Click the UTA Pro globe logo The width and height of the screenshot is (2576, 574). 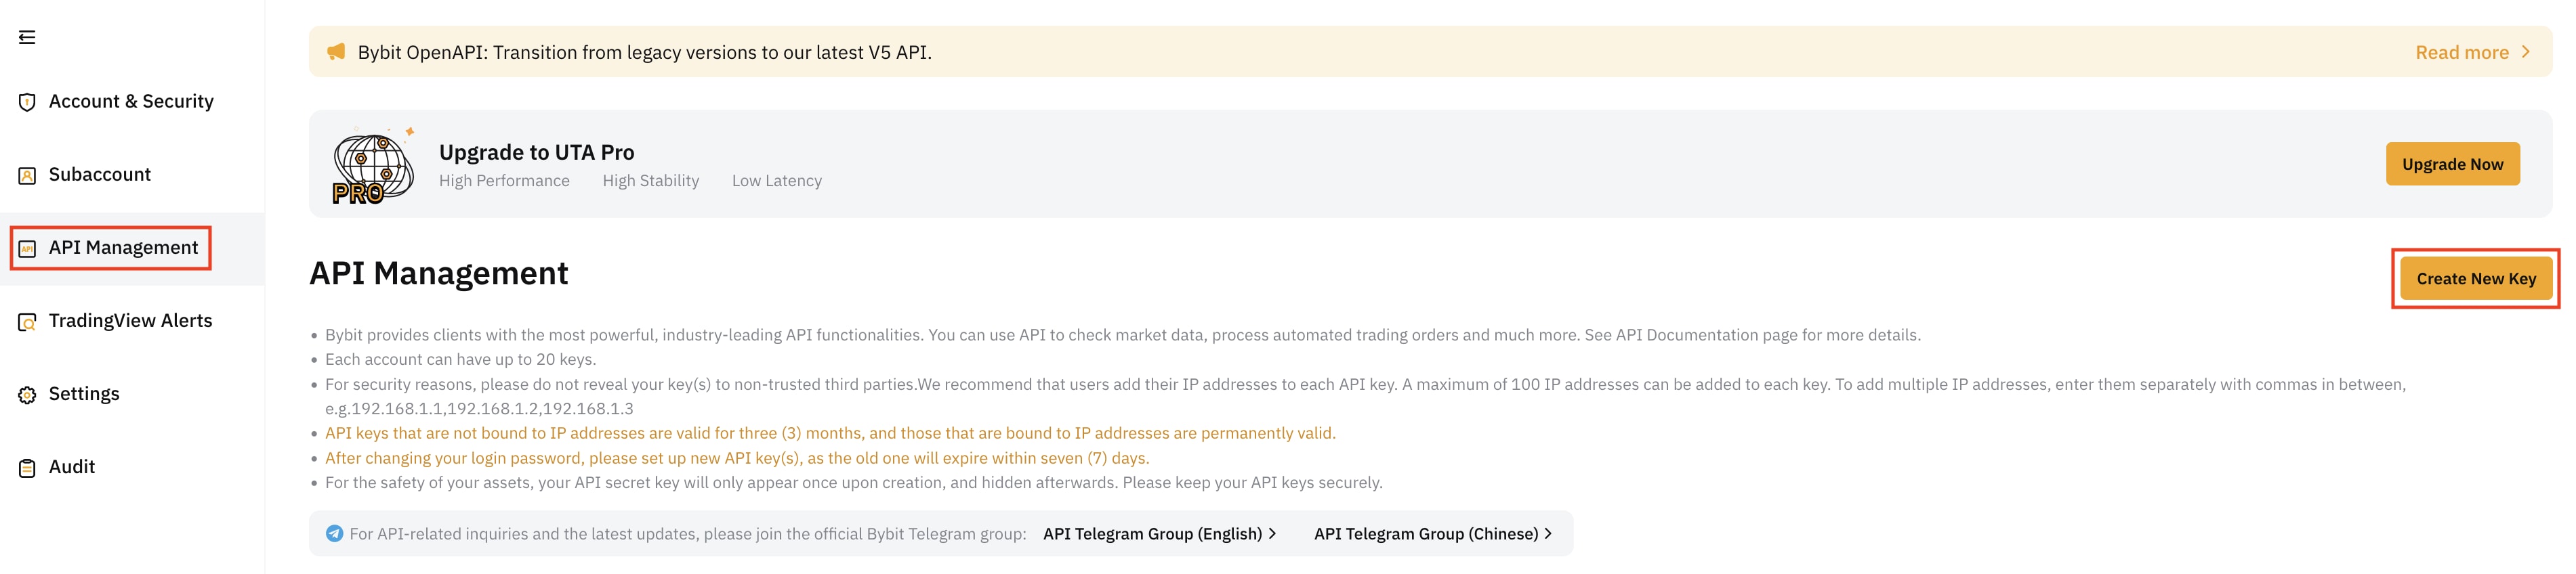pyautogui.click(x=373, y=166)
